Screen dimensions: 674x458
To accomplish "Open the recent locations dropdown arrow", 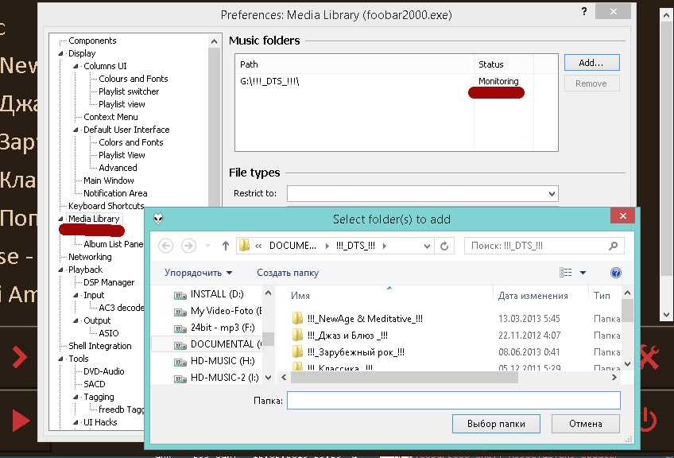I will [x=207, y=246].
